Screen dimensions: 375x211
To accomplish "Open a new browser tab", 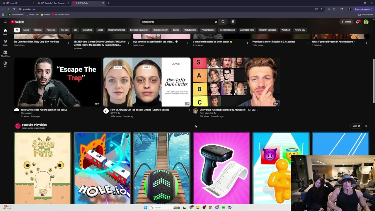I will [108, 3].
